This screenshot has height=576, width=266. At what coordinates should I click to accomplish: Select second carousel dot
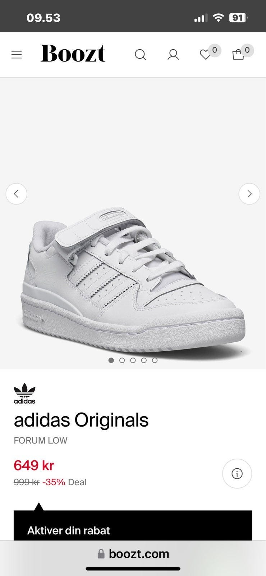122,360
